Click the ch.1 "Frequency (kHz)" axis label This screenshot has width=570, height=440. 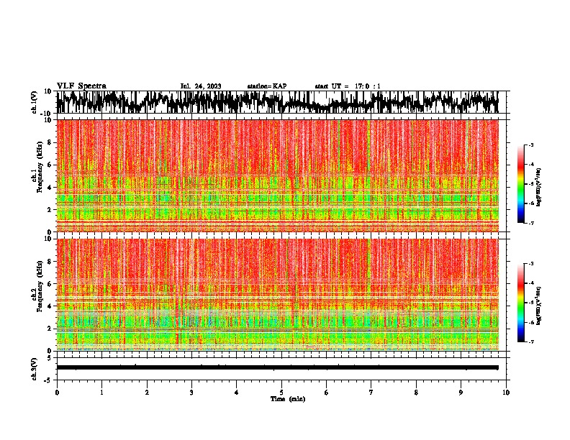[x=40, y=167]
